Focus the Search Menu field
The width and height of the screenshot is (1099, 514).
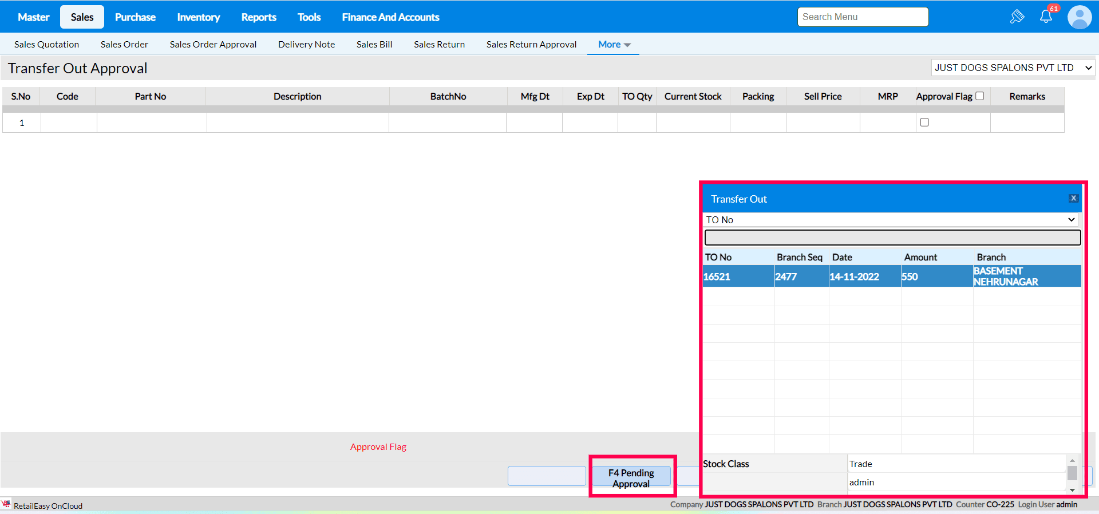pos(863,17)
